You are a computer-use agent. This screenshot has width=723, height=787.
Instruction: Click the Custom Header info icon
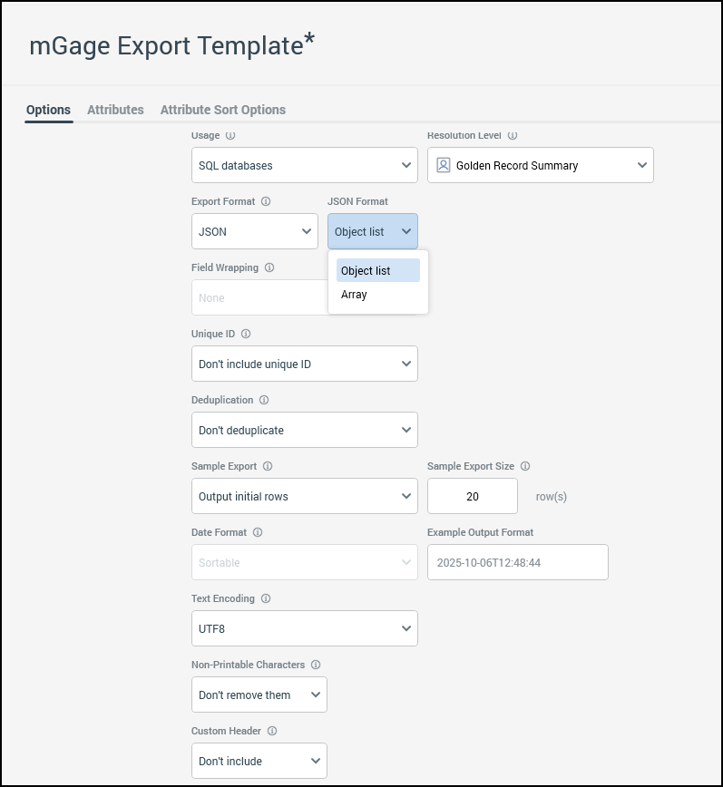[x=272, y=732]
